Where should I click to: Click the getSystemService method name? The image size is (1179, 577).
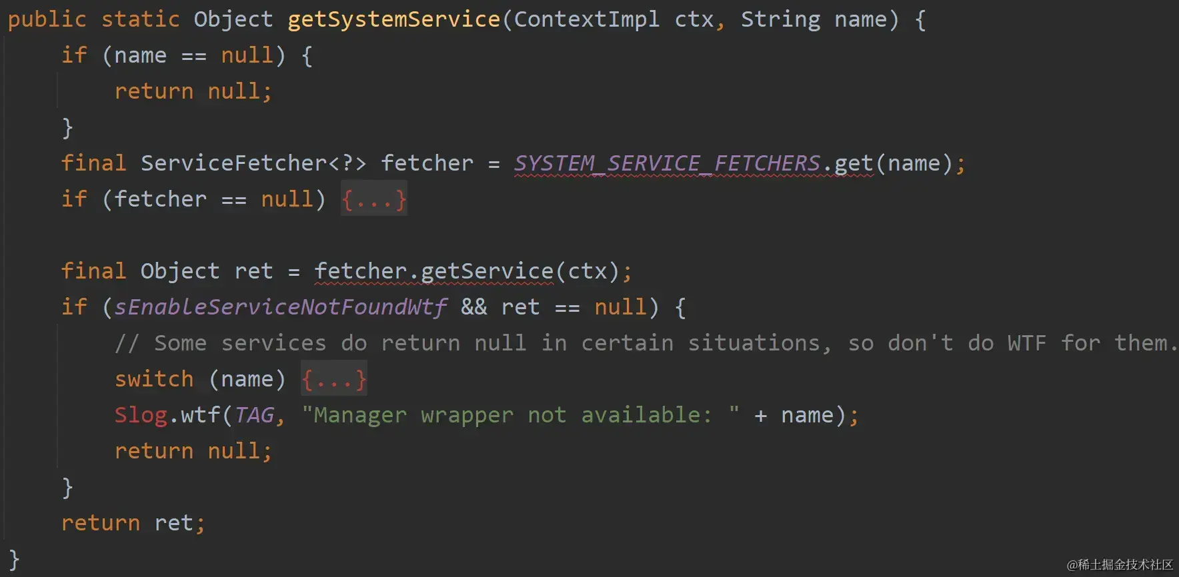pyautogui.click(x=393, y=19)
